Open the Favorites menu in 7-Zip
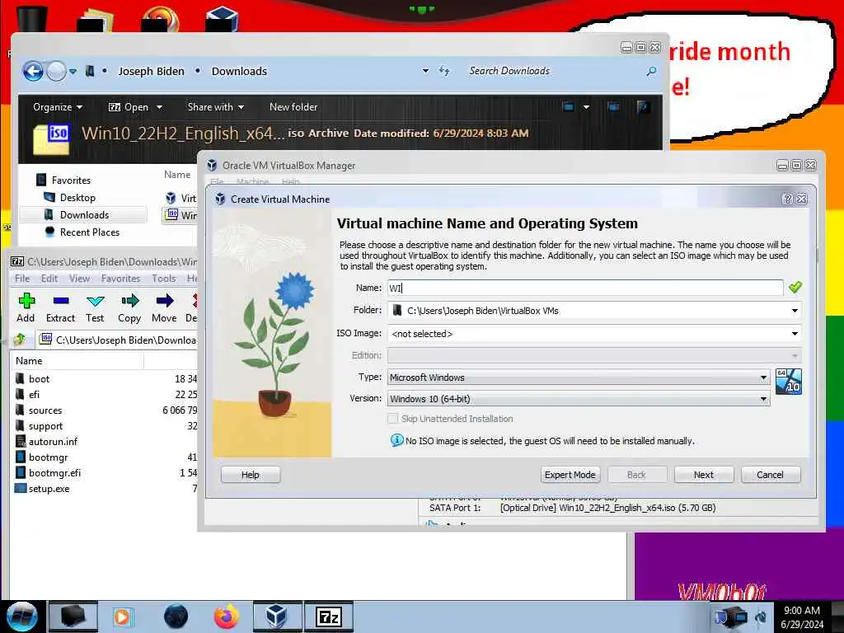Screen dimensions: 844x633 click(120, 279)
